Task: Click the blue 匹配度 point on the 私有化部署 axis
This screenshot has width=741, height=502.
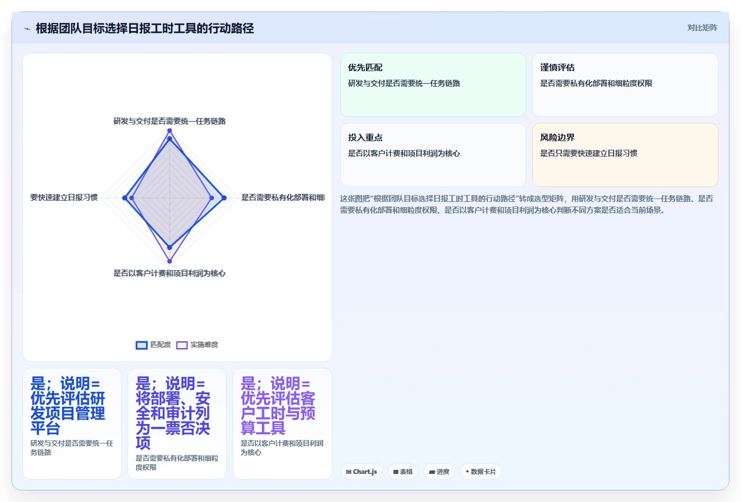Action: pos(224,198)
